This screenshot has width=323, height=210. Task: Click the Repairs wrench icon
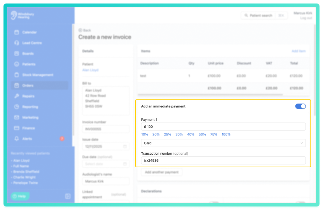coord(17,96)
